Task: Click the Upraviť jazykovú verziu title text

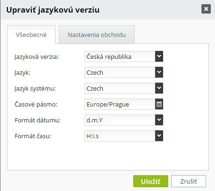Action: point(53,10)
